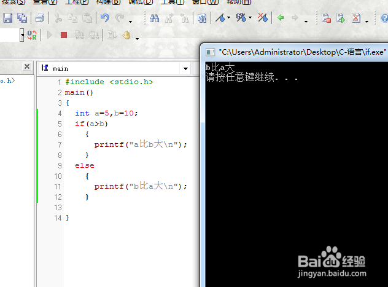388x287 pixels.
Task: Click the Find Next binoculars icon
Action: pos(169,18)
